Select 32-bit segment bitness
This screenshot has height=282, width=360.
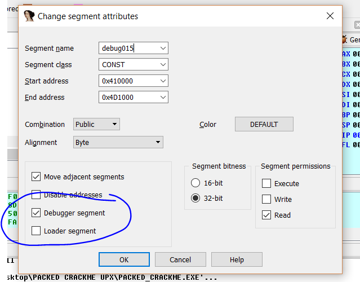tap(196, 198)
